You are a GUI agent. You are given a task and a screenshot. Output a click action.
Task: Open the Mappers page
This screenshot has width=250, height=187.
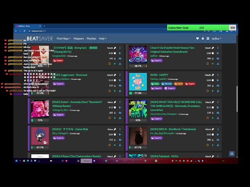[79, 39]
